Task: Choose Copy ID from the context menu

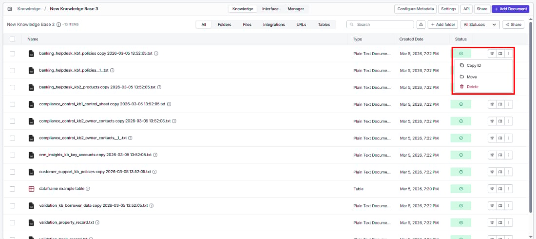Action: [x=483, y=65]
